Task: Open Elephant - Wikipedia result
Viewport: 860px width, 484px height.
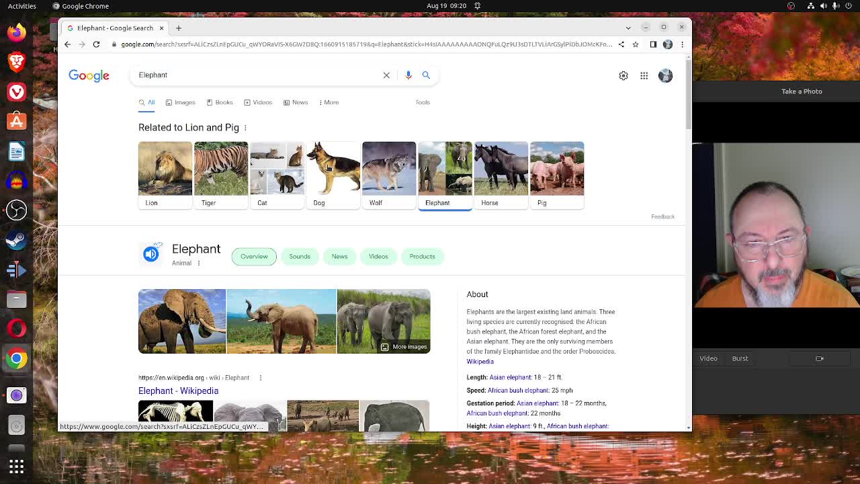Action: pyautogui.click(x=178, y=391)
